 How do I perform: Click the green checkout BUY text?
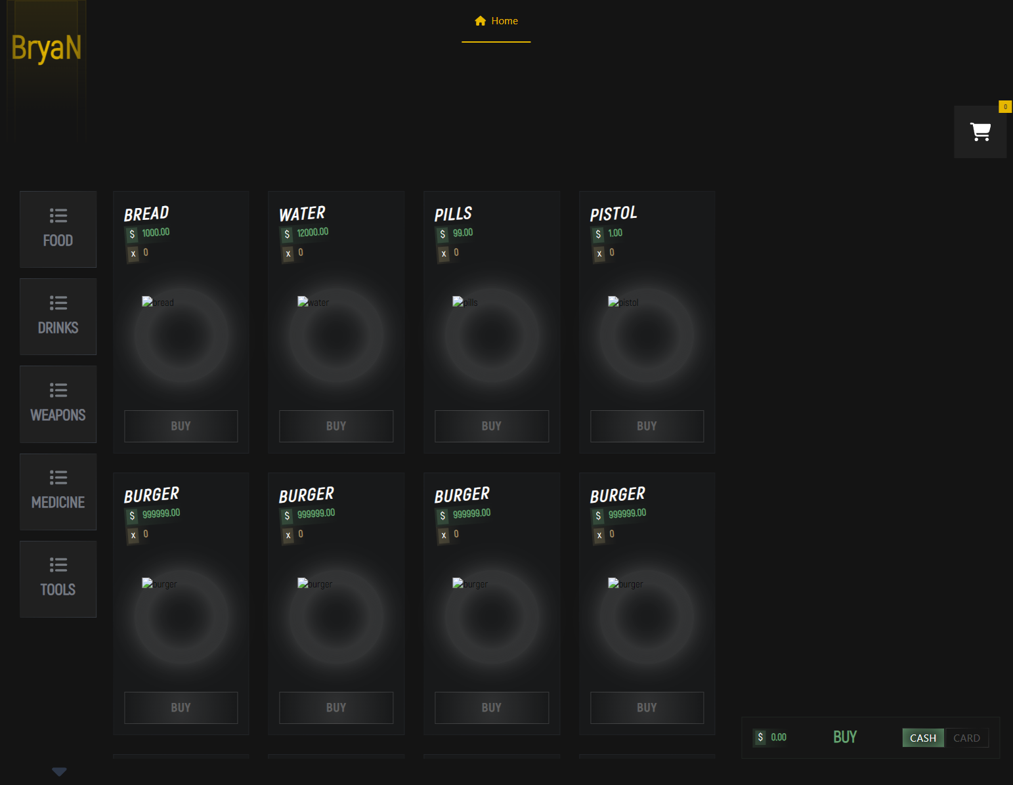(x=844, y=737)
